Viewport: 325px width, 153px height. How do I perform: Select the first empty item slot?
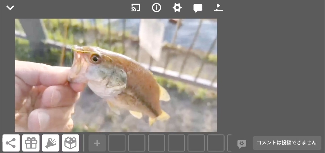point(117,143)
